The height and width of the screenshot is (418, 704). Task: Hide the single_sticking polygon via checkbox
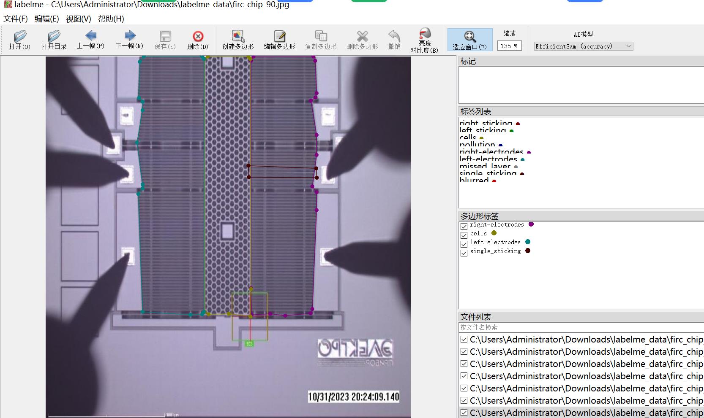464,253
